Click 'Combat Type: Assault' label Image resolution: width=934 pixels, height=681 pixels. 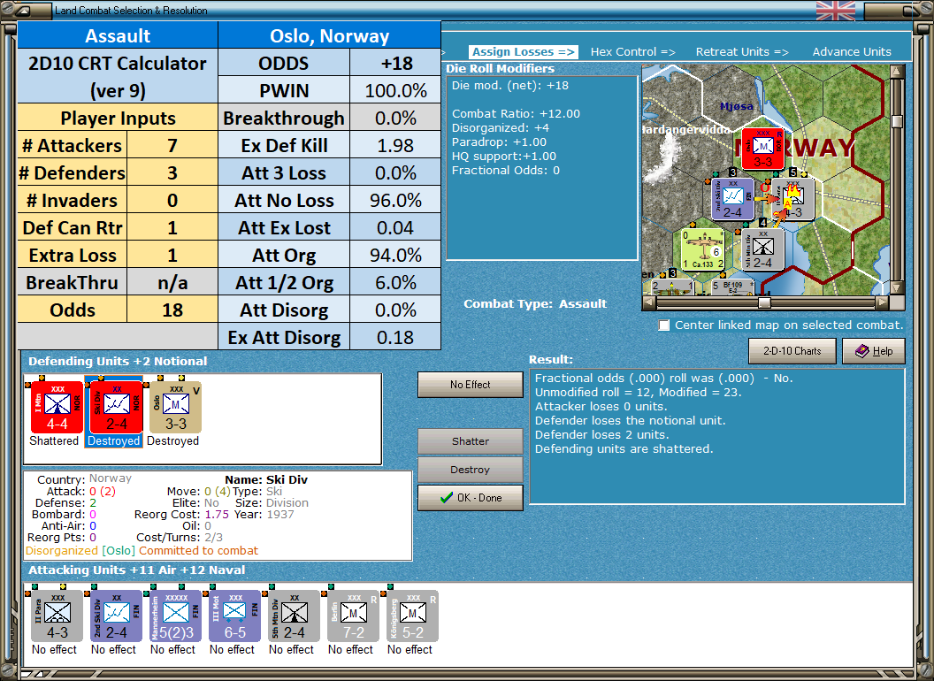[535, 304]
